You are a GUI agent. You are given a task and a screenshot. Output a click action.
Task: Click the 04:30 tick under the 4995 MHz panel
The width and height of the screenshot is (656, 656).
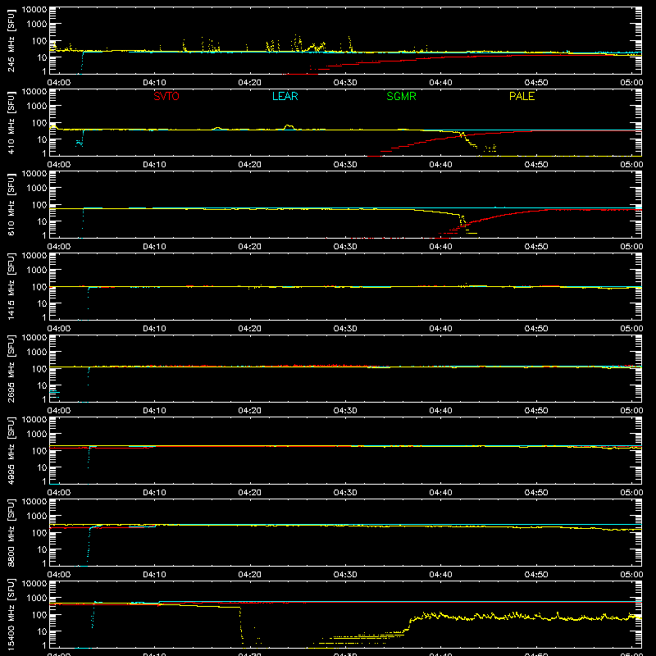tap(345, 493)
